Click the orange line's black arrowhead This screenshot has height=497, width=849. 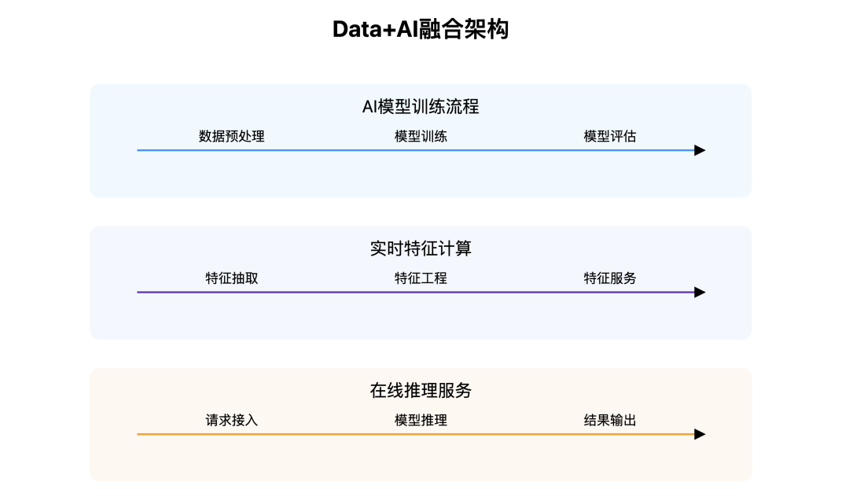(x=700, y=434)
